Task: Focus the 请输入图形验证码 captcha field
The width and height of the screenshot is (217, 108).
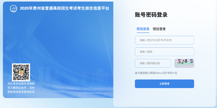Action: pos(153,63)
